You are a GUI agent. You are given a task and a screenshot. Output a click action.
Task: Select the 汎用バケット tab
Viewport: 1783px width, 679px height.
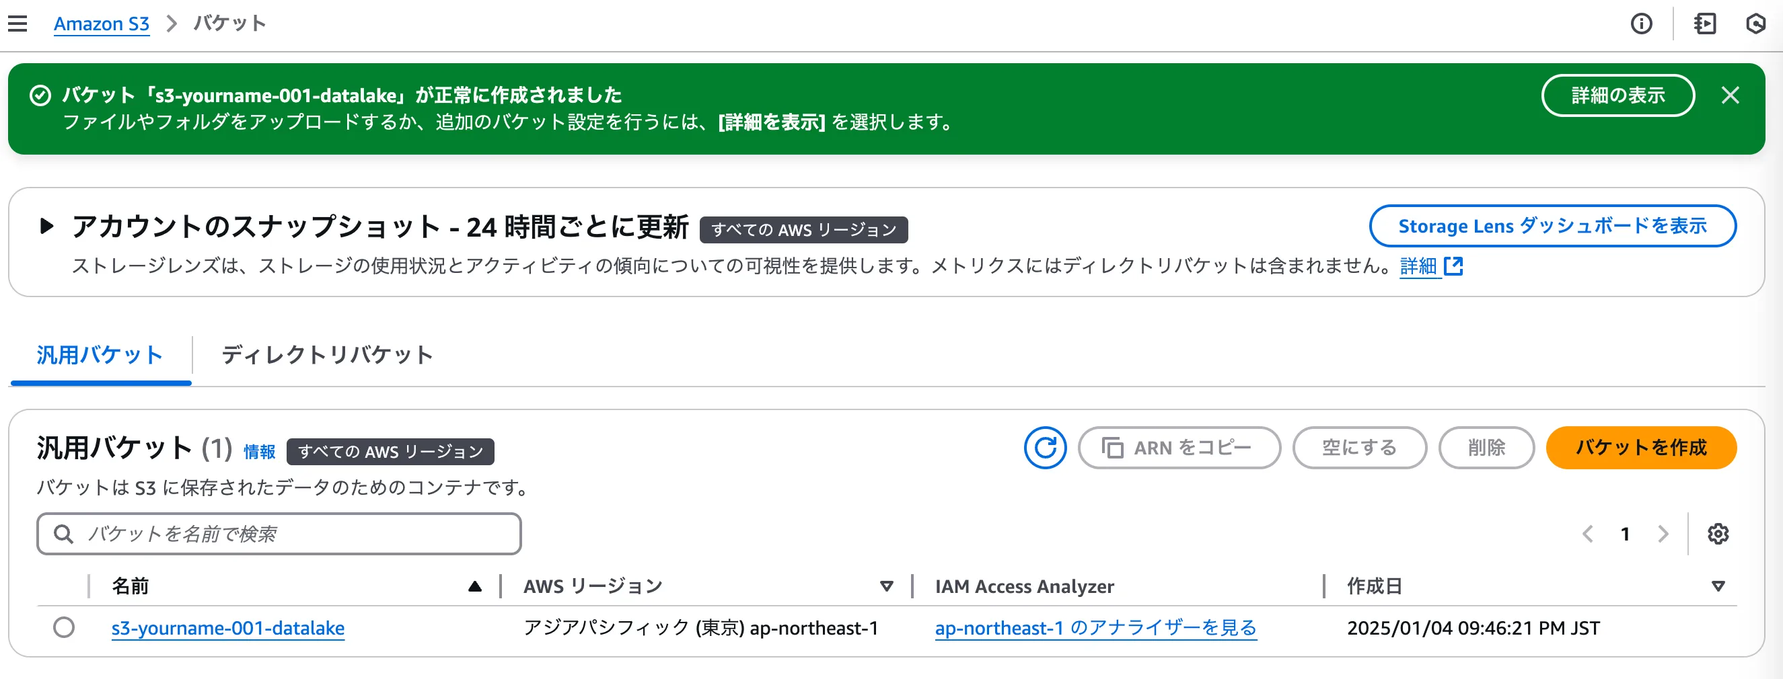[x=100, y=355]
